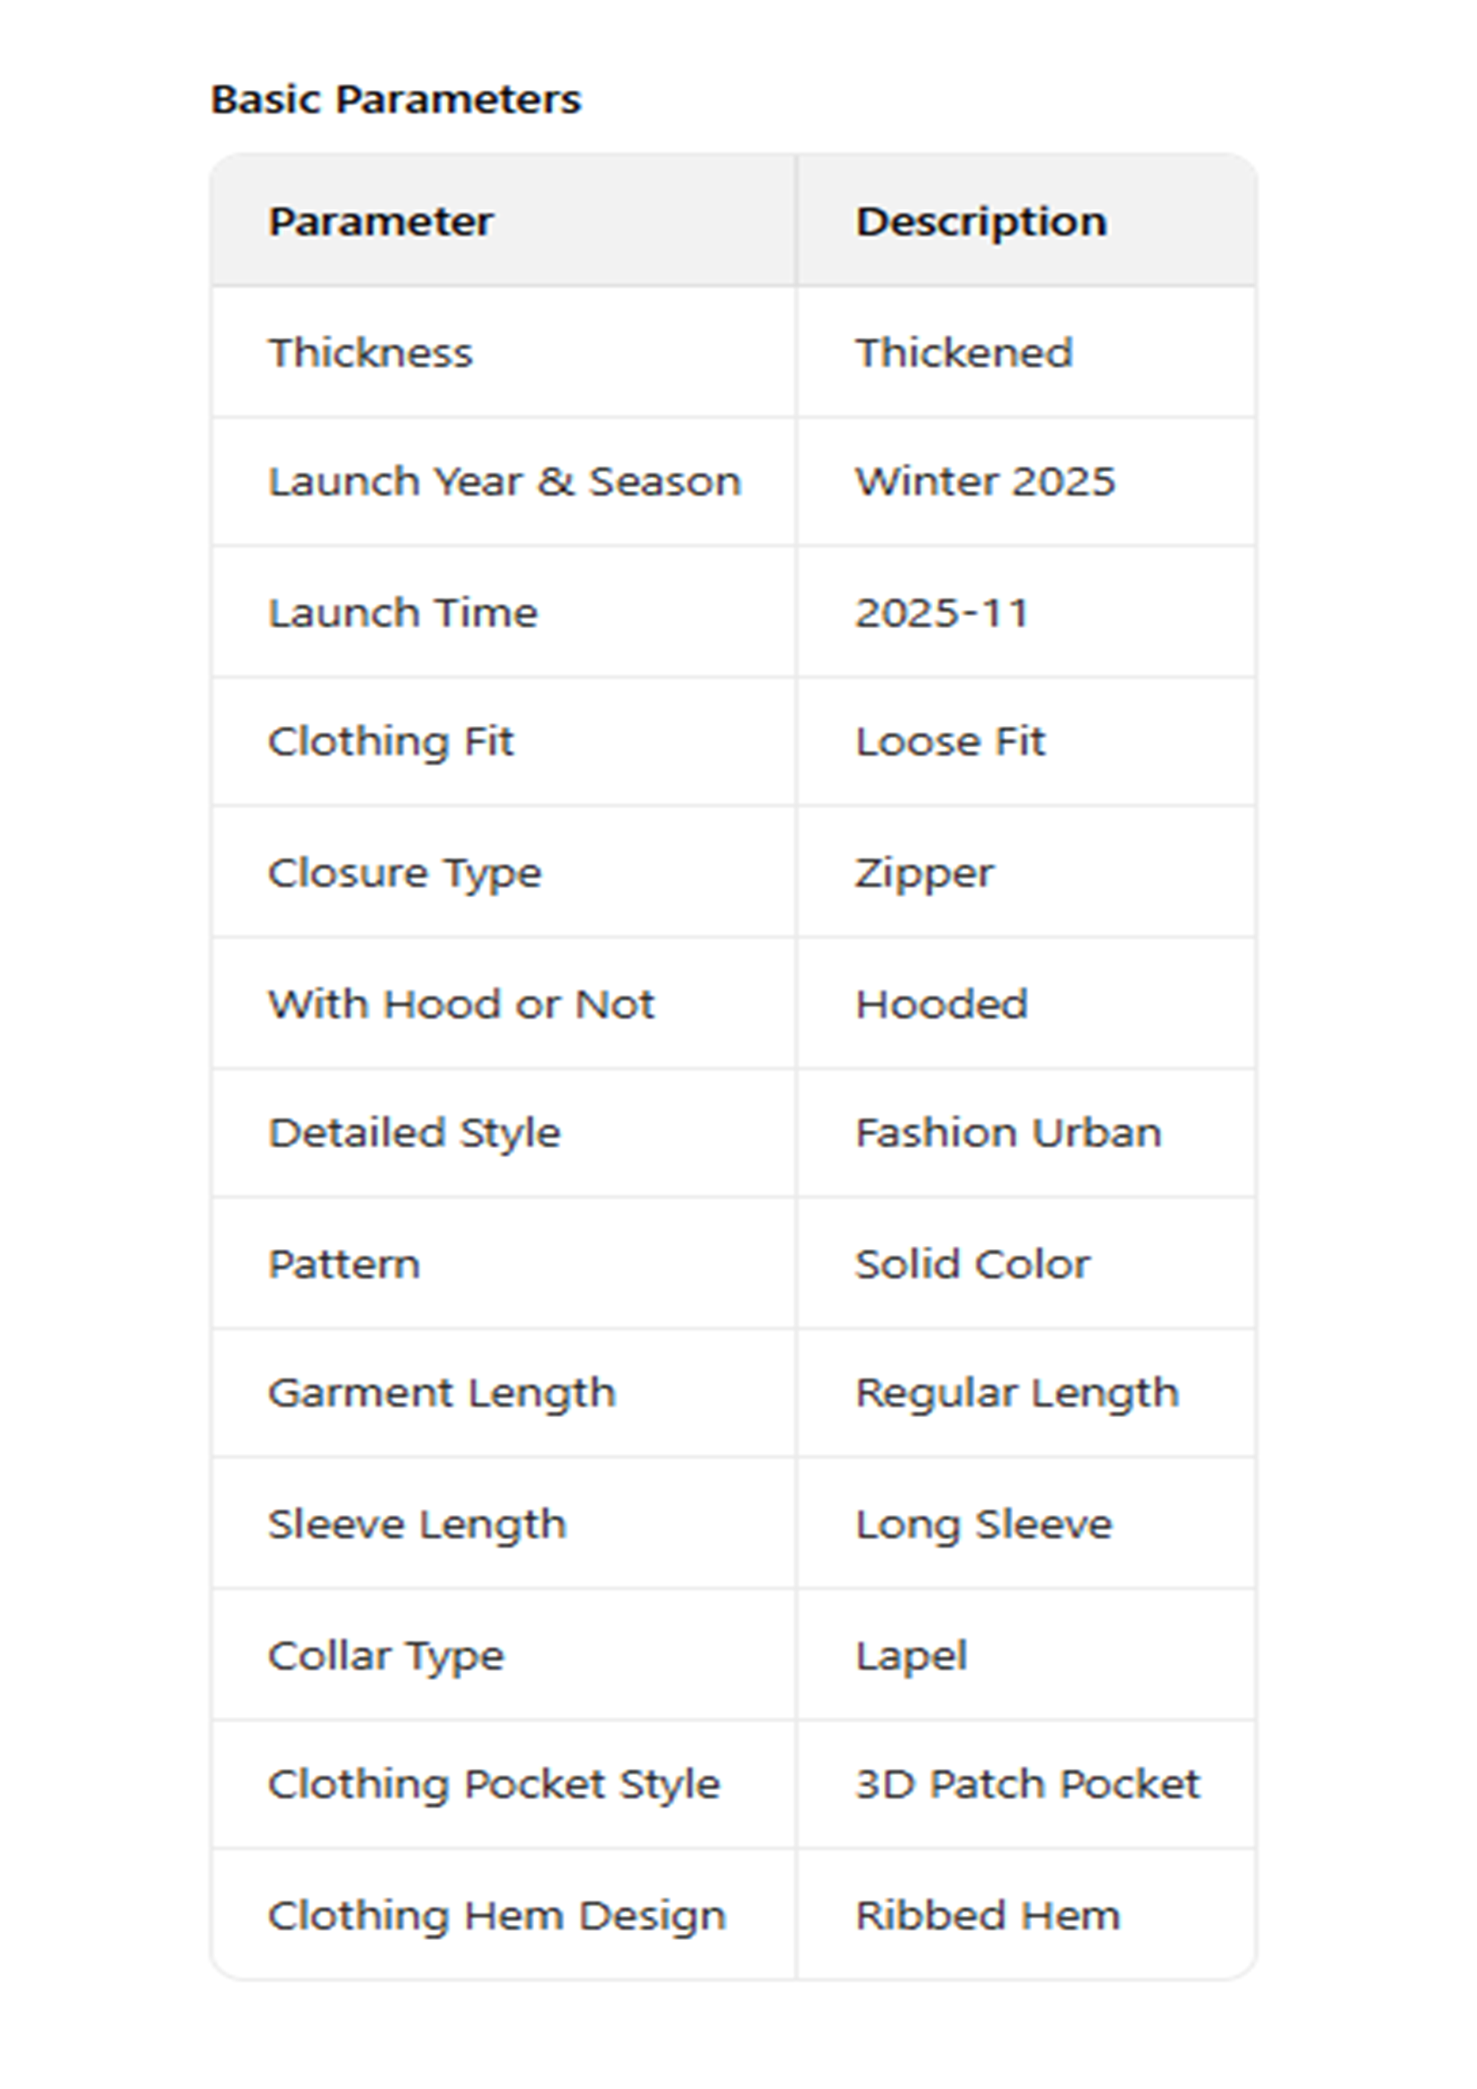
Task: Click the Parameter column header
Action: point(381,221)
